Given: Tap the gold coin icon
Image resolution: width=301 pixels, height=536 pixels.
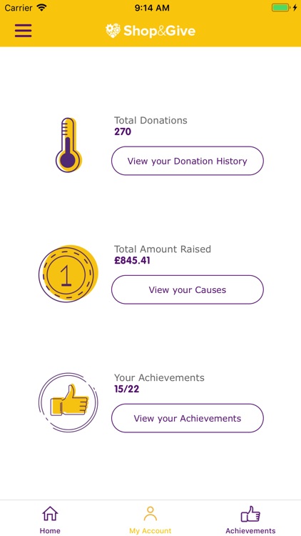Looking at the screenshot, I should 68,274.
